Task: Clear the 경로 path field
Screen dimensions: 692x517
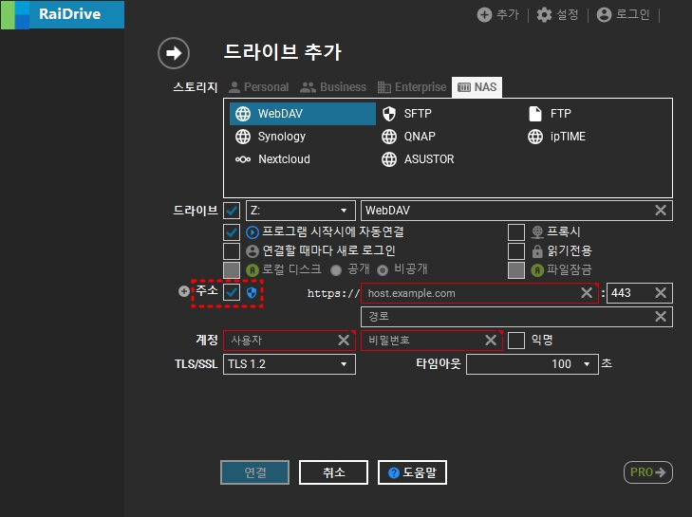Action: (x=661, y=316)
